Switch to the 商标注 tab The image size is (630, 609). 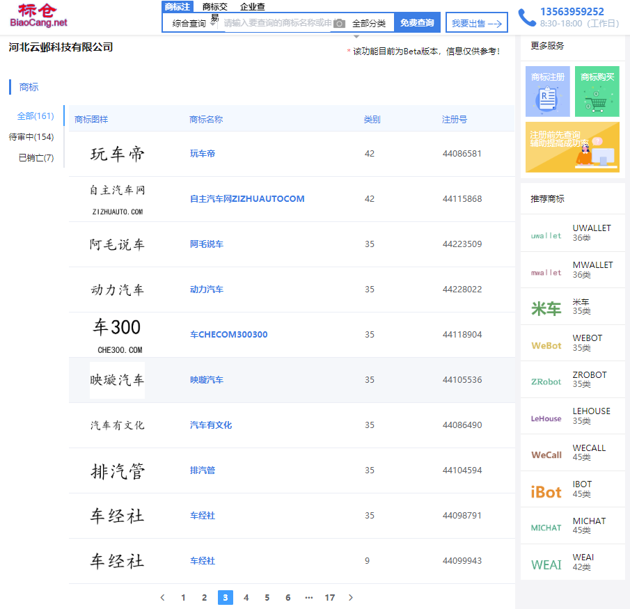point(178,7)
